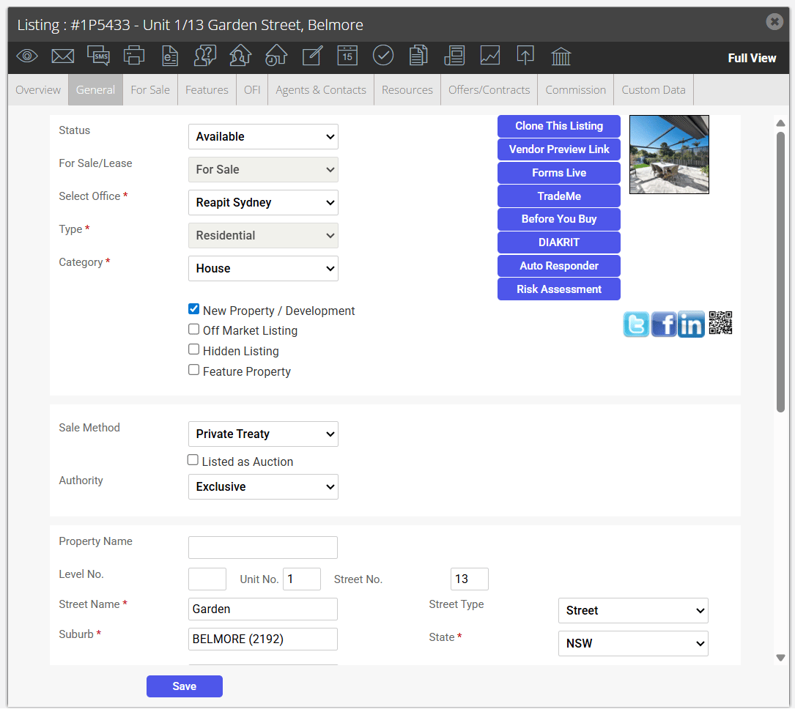Send SMS via the SMS icon
This screenshot has width=795, height=712.
pyautogui.click(x=98, y=56)
